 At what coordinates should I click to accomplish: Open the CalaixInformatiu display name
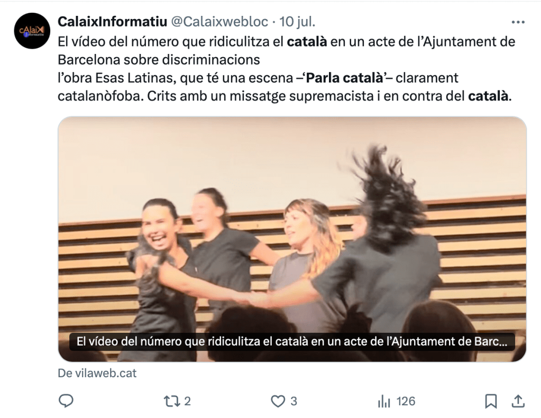pyautogui.click(x=113, y=22)
